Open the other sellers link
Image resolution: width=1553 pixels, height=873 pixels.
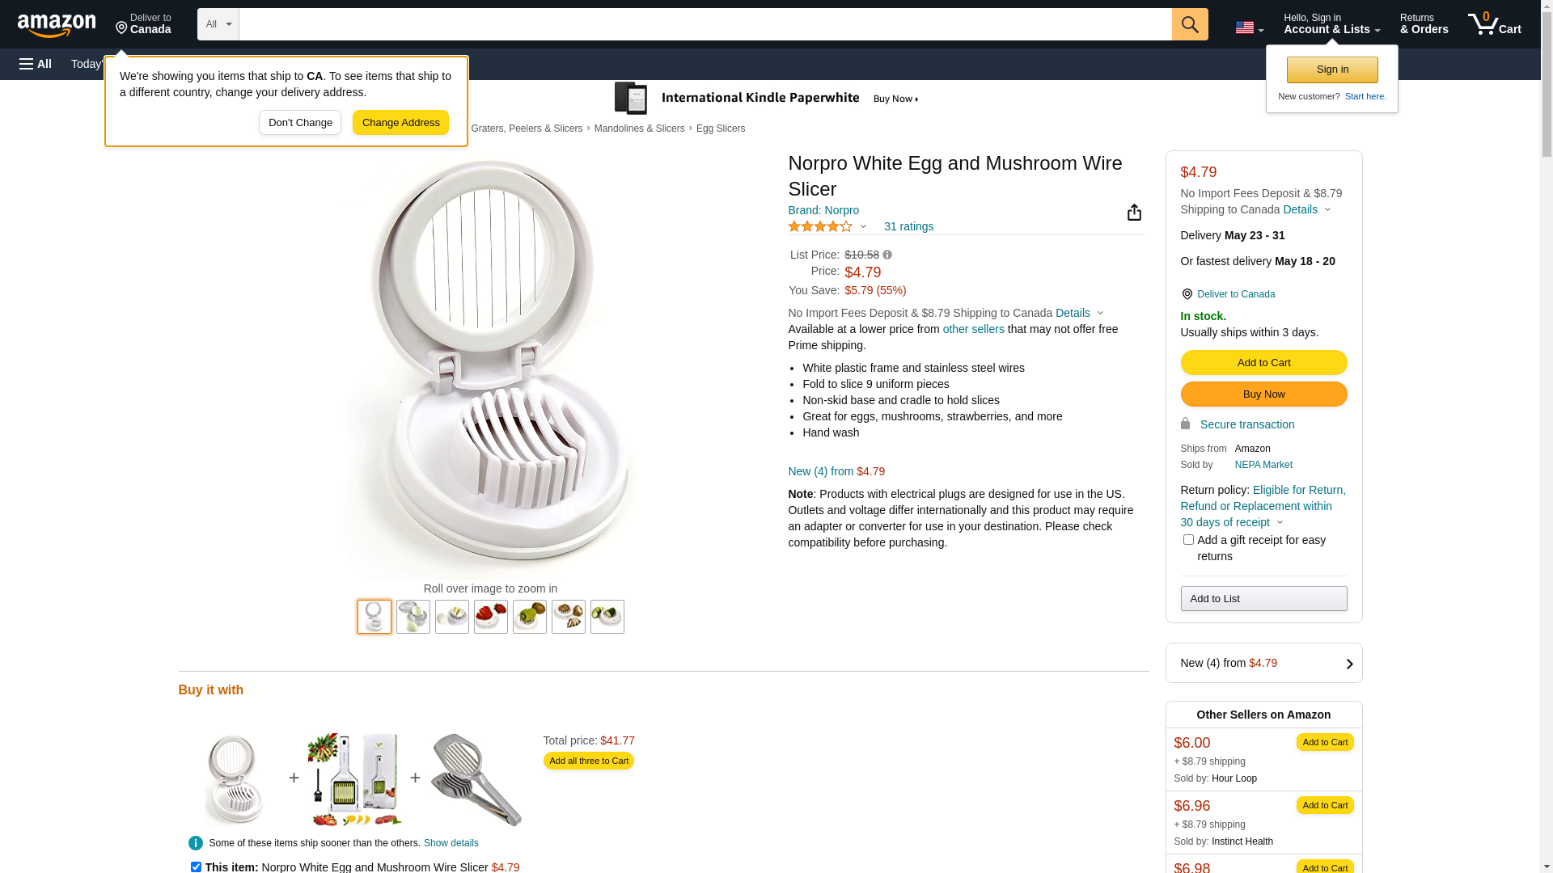(x=973, y=329)
